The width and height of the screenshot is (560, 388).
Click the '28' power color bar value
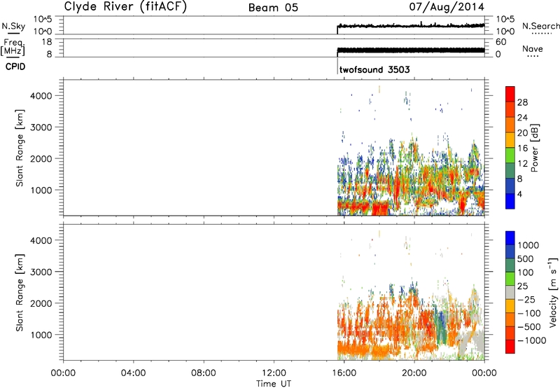(x=522, y=102)
